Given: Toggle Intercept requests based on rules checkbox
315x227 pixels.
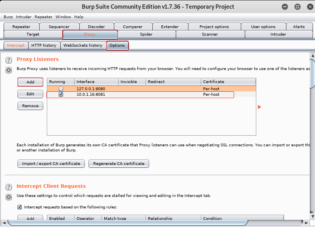Looking at the screenshot, I should (20, 207).
